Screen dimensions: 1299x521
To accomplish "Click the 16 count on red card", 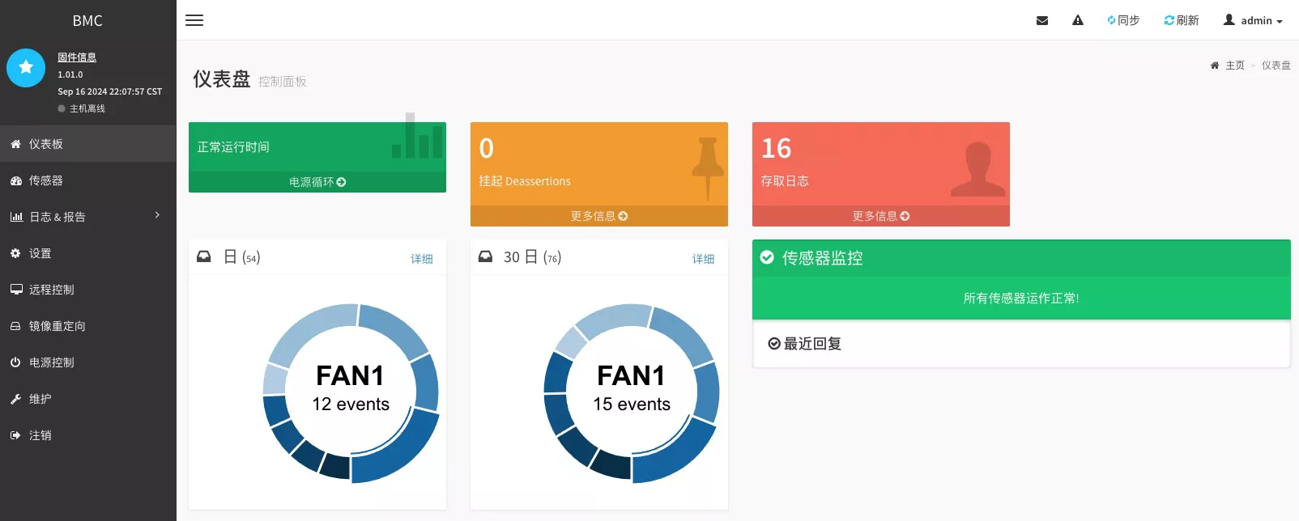I will (776, 148).
